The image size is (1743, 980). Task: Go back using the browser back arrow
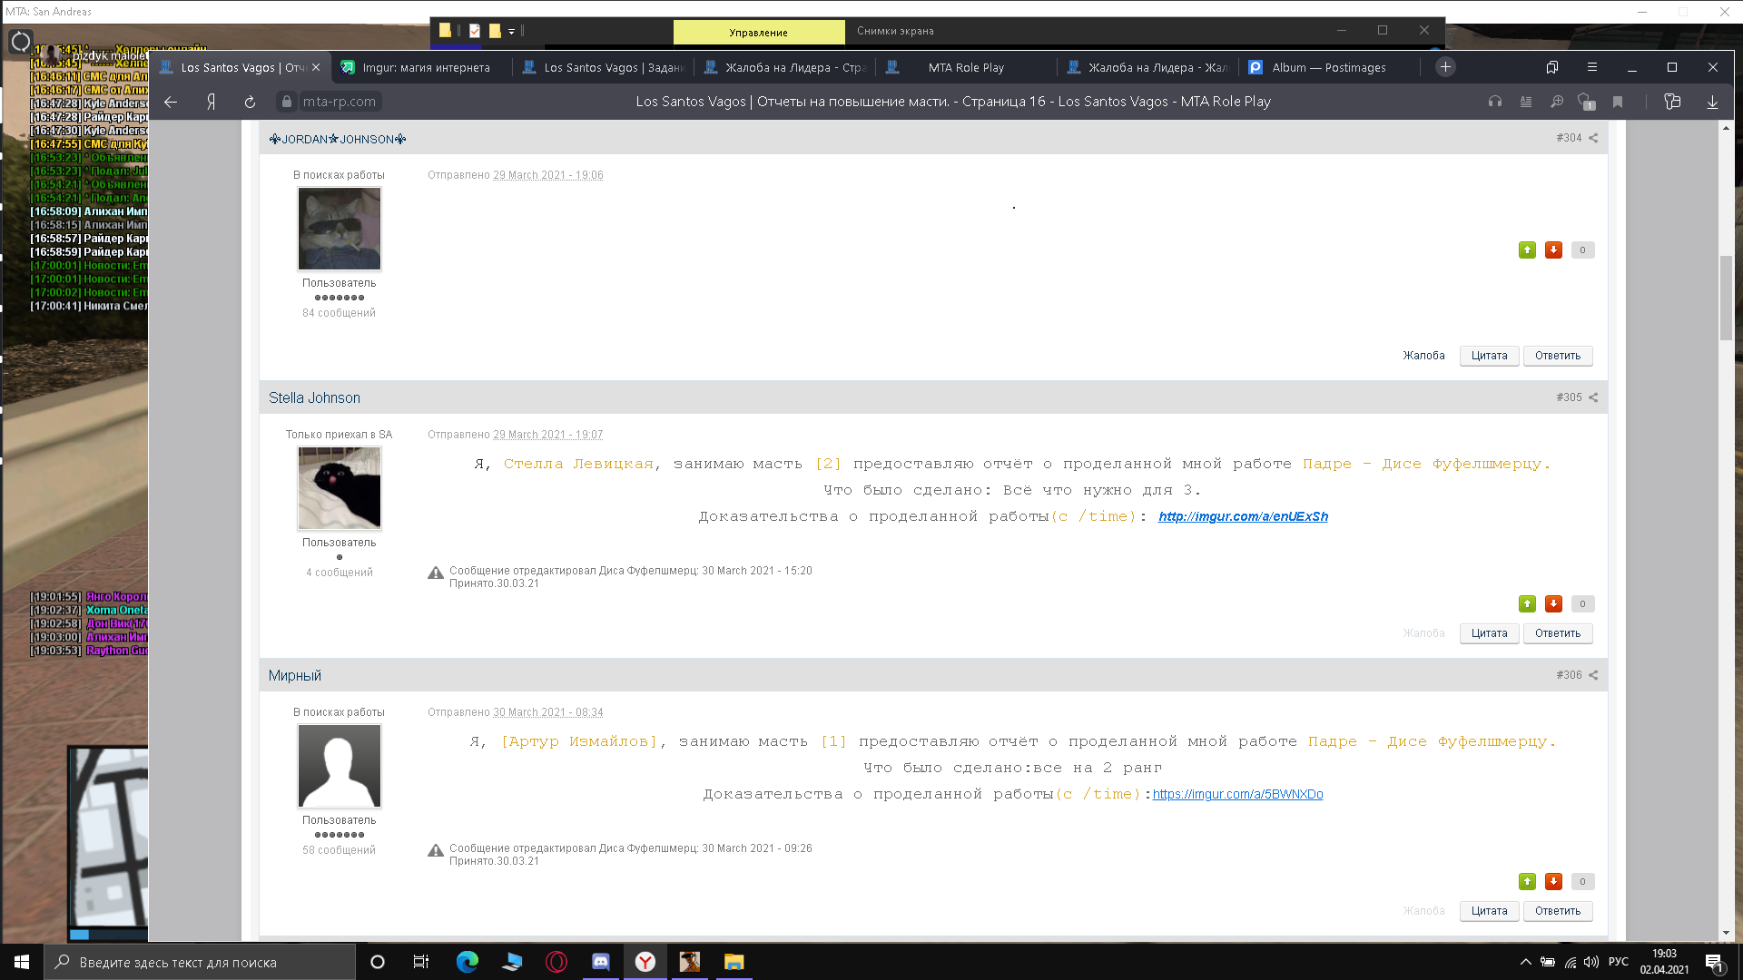(x=171, y=102)
